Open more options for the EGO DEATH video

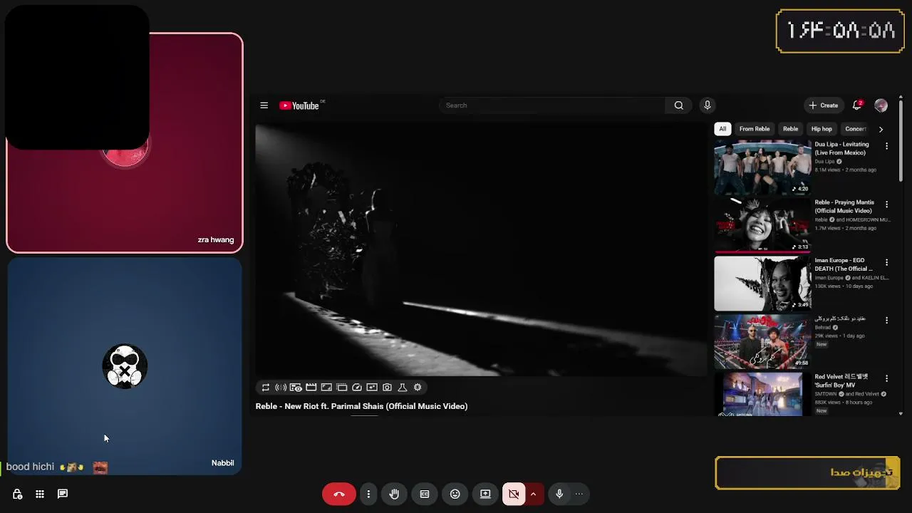886,262
